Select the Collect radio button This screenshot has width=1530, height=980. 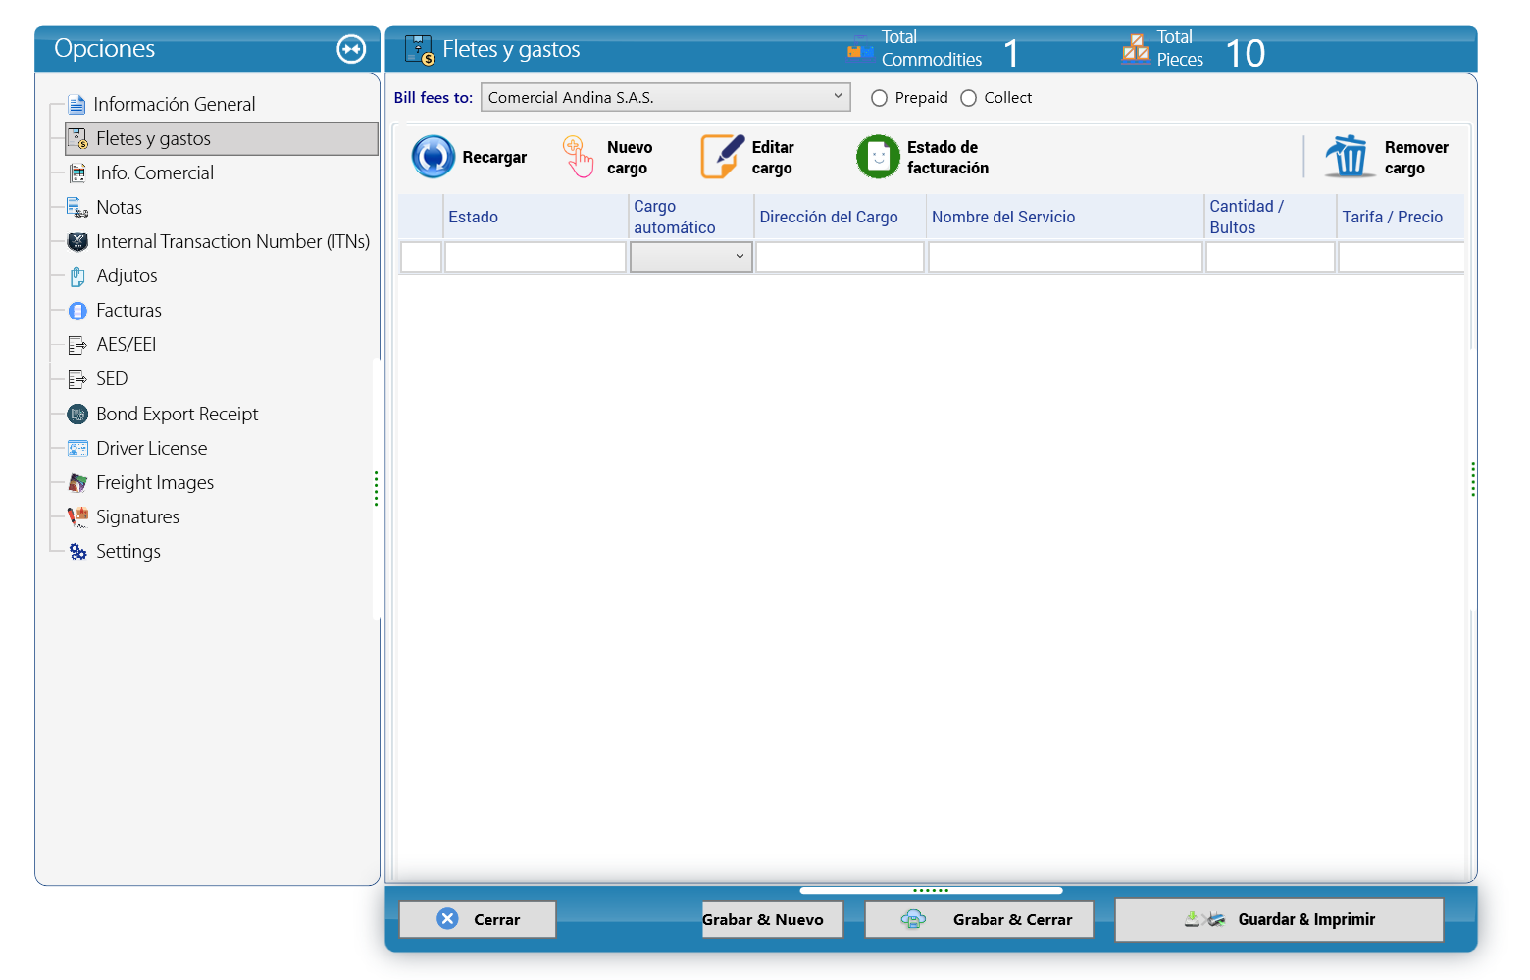[968, 98]
